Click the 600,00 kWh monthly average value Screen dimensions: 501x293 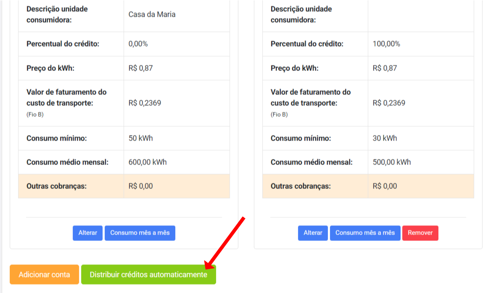coord(148,162)
